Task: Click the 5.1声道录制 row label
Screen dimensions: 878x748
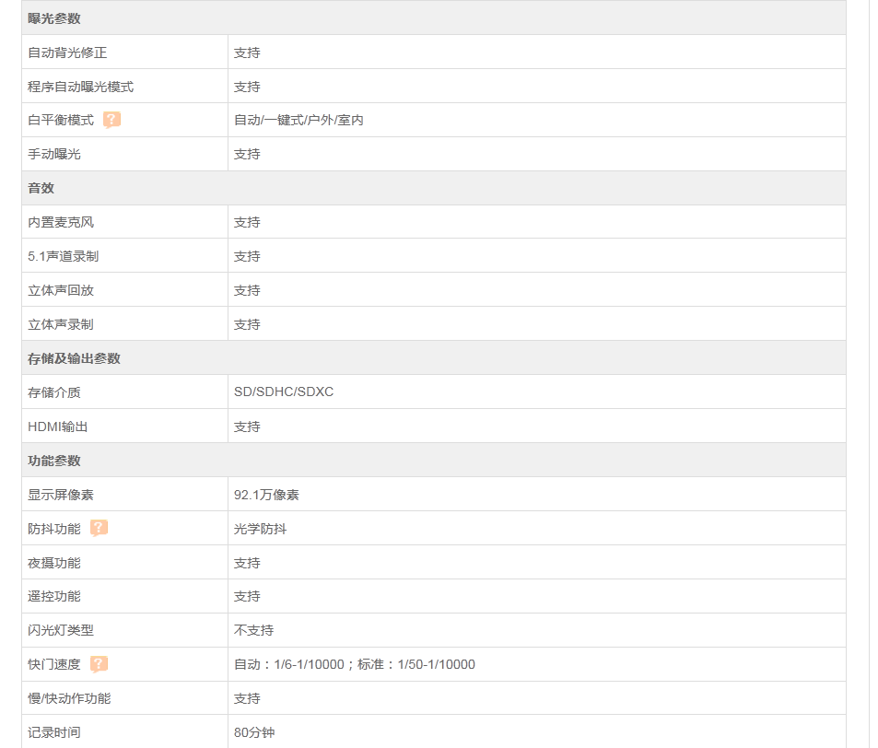Action: tap(64, 256)
